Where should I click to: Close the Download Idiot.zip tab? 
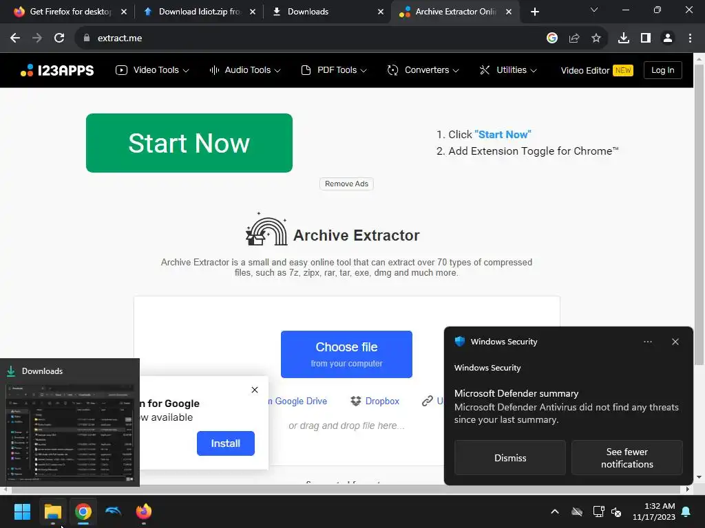tap(253, 12)
